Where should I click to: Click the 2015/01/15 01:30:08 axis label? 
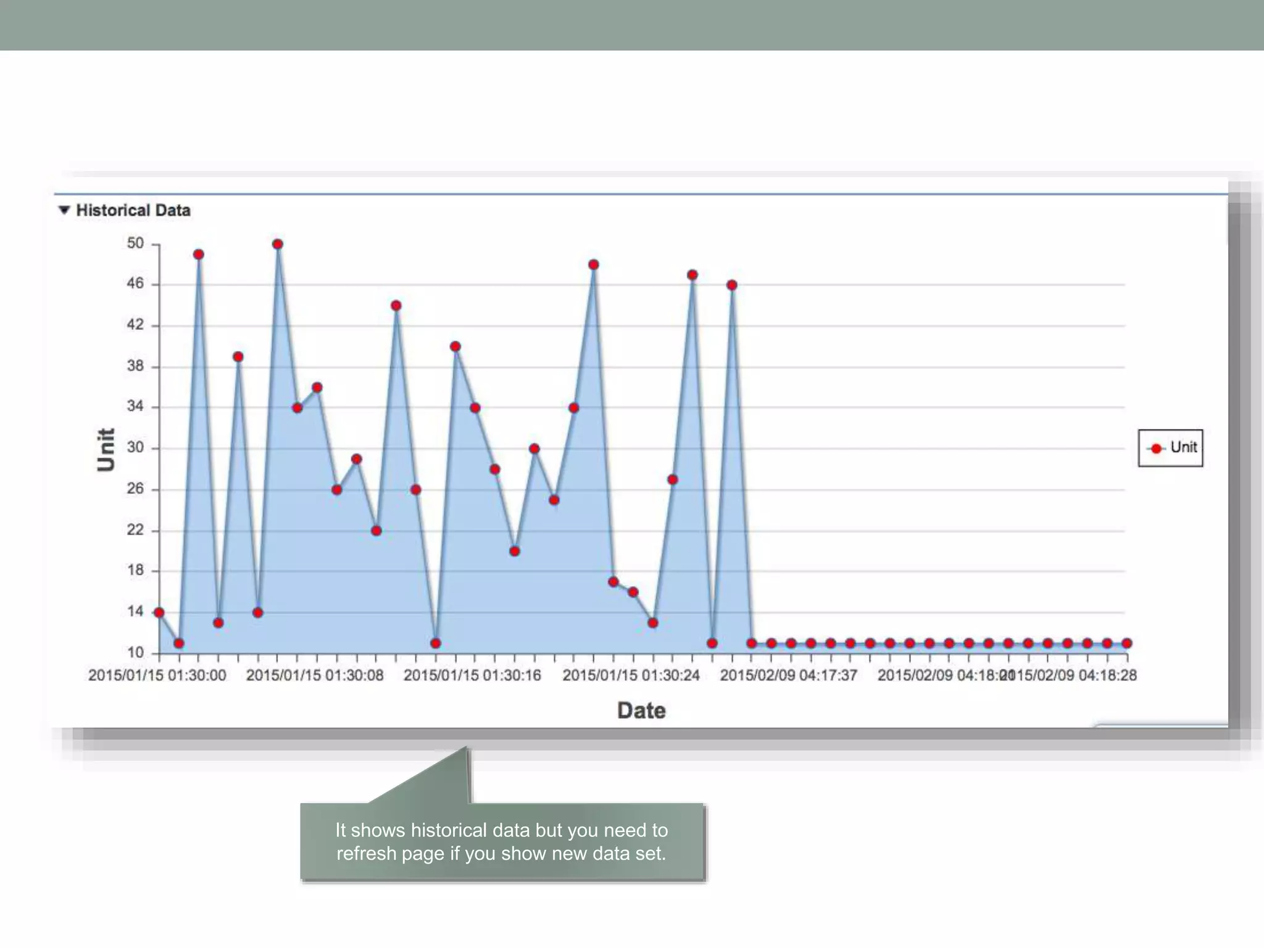pos(315,675)
